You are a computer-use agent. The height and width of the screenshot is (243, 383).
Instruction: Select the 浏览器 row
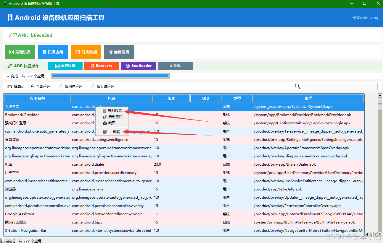(184, 189)
